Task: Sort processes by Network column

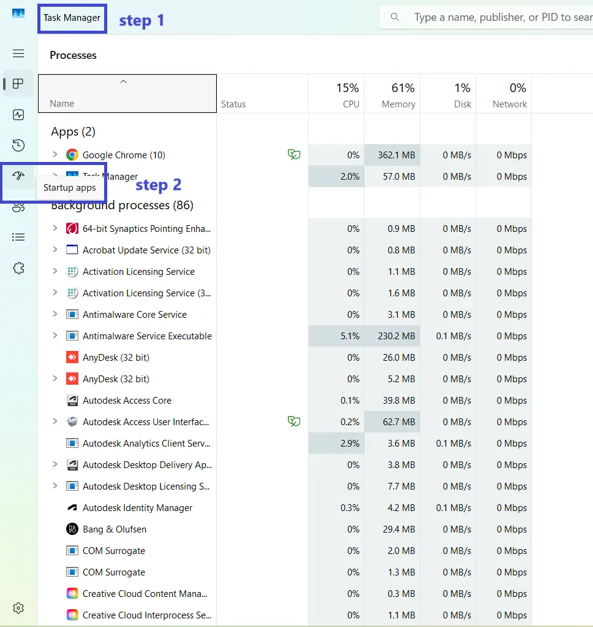Action: coord(503,95)
